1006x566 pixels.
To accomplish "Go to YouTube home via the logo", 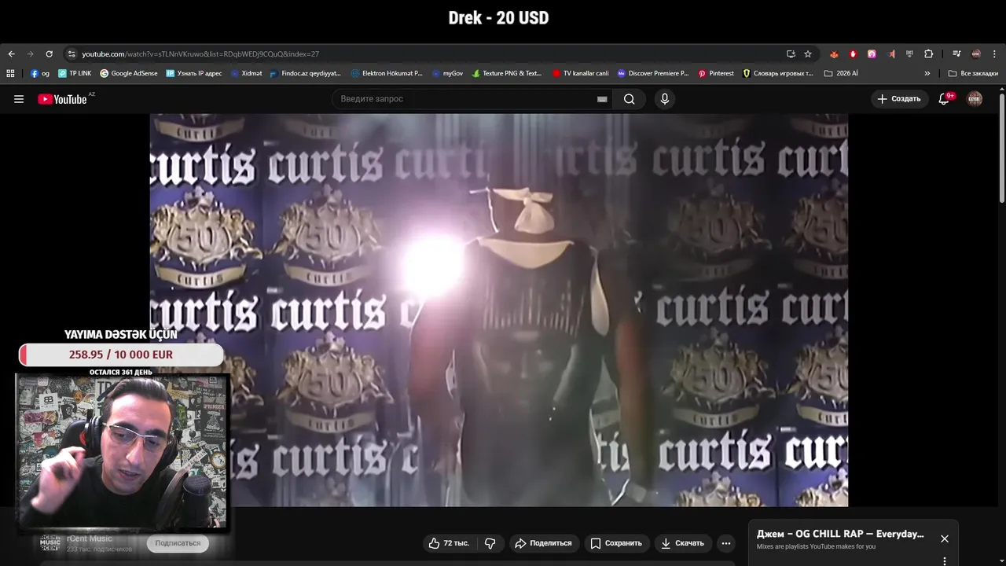I will point(62,99).
